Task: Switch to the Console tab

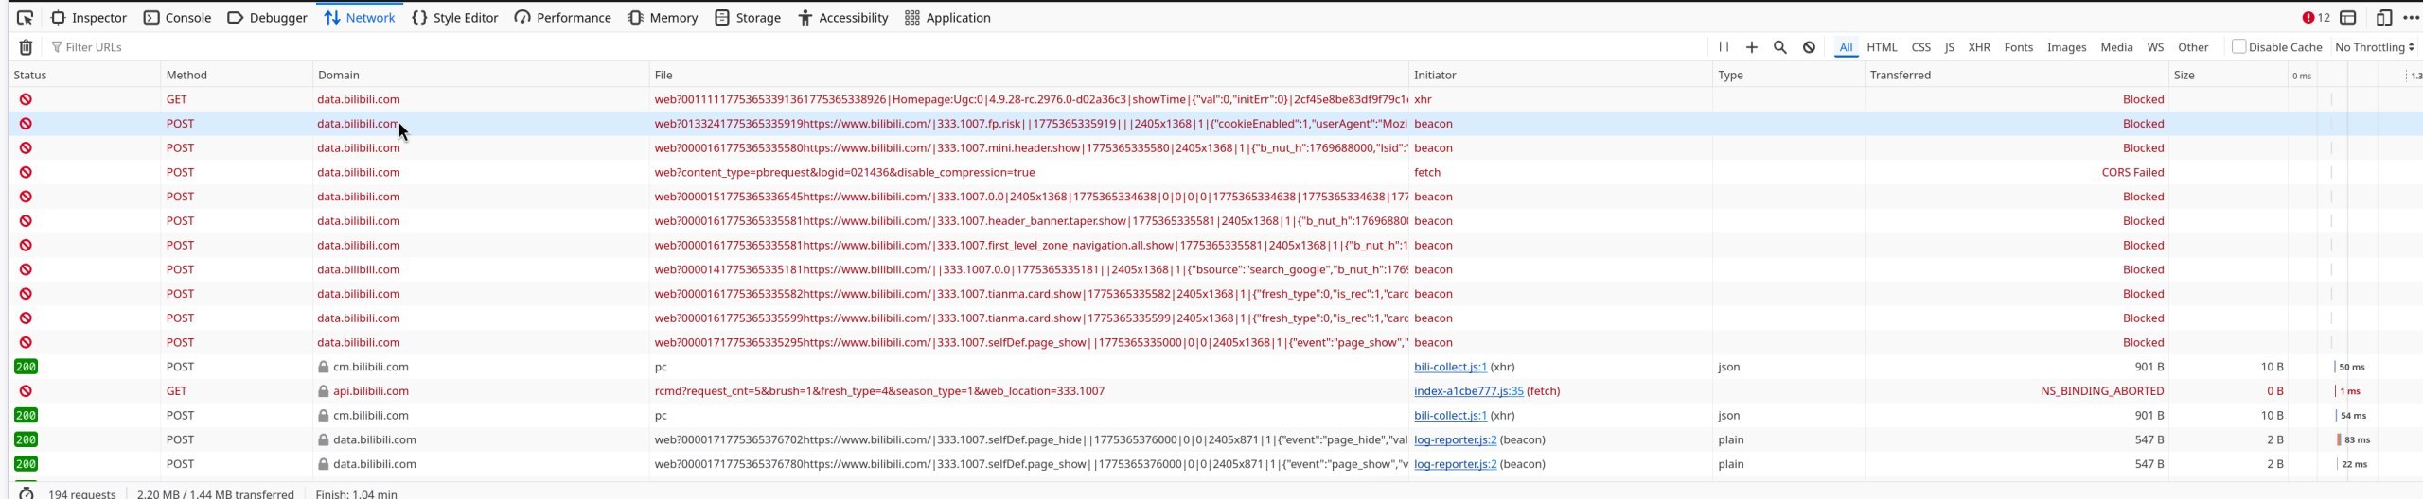Action: point(177,18)
